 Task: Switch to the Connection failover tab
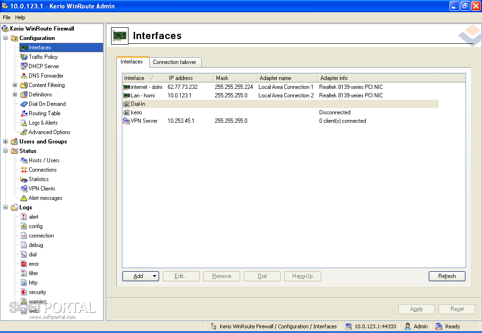coord(175,62)
